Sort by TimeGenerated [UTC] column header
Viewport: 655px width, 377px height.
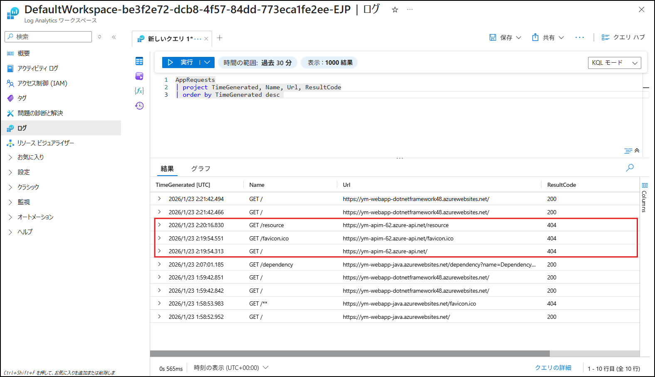click(183, 185)
